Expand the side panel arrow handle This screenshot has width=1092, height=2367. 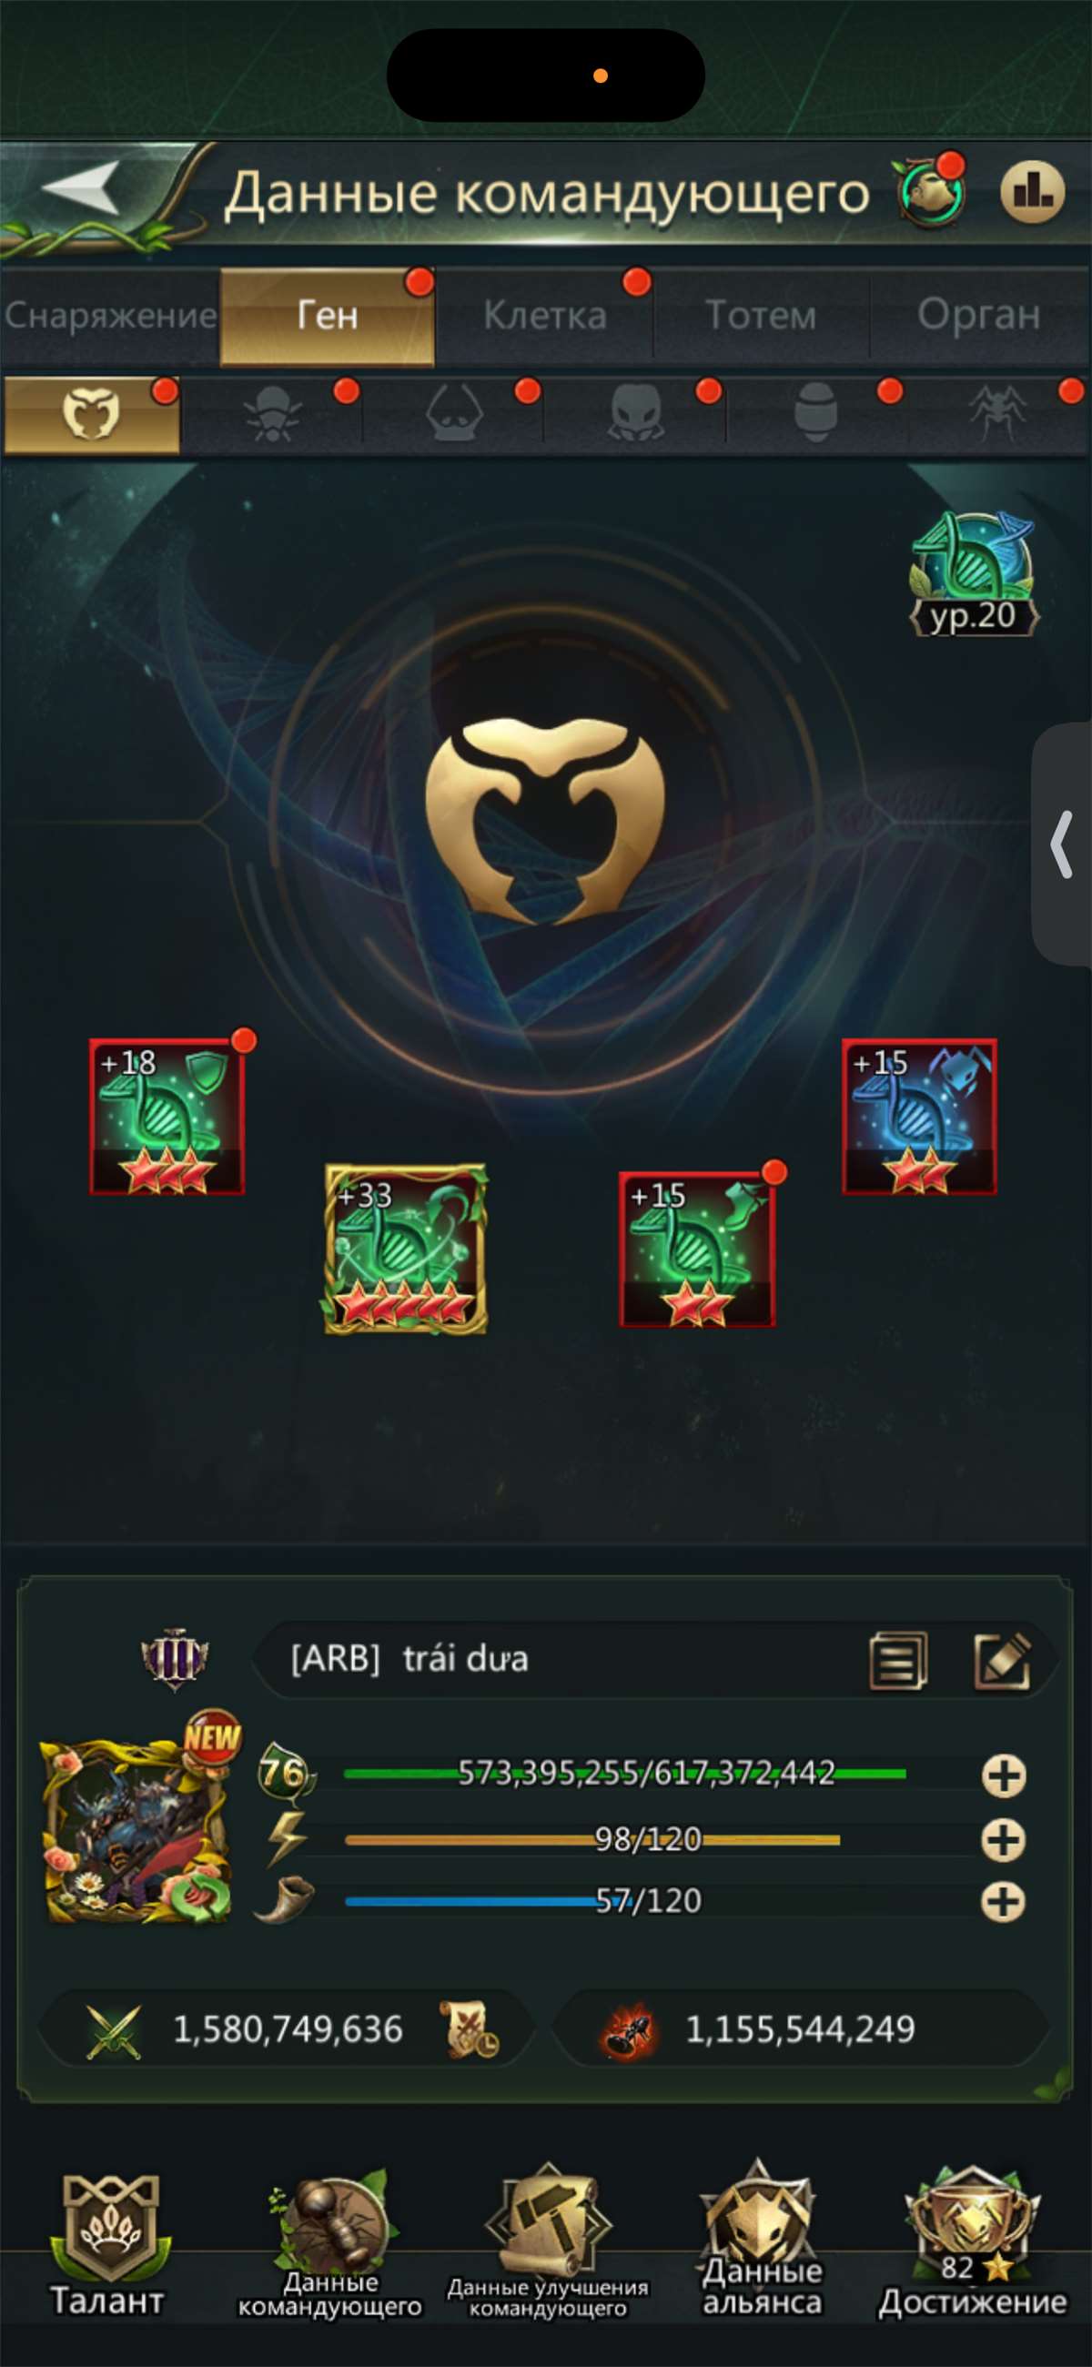pyautogui.click(x=1063, y=845)
